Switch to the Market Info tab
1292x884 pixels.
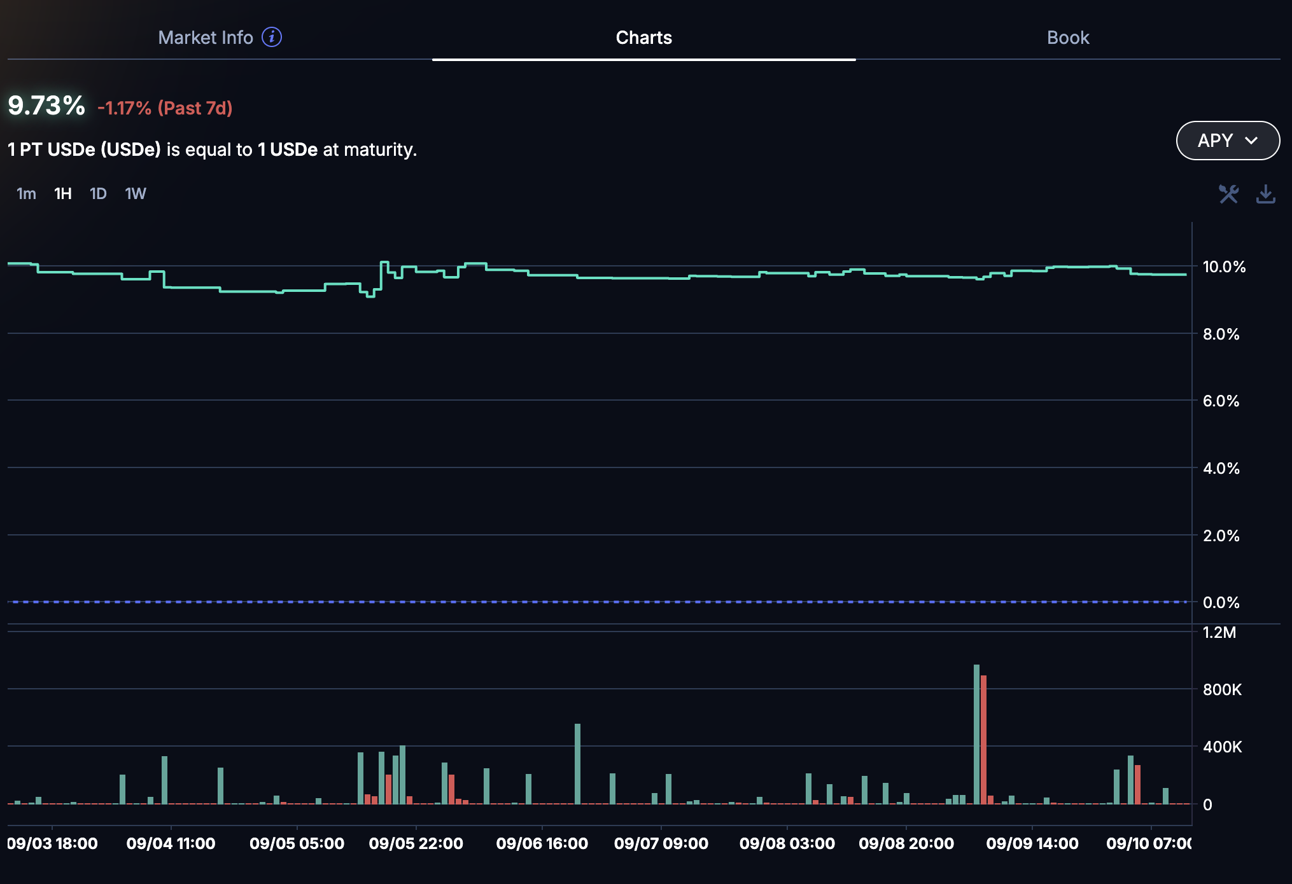pyautogui.click(x=206, y=38)
